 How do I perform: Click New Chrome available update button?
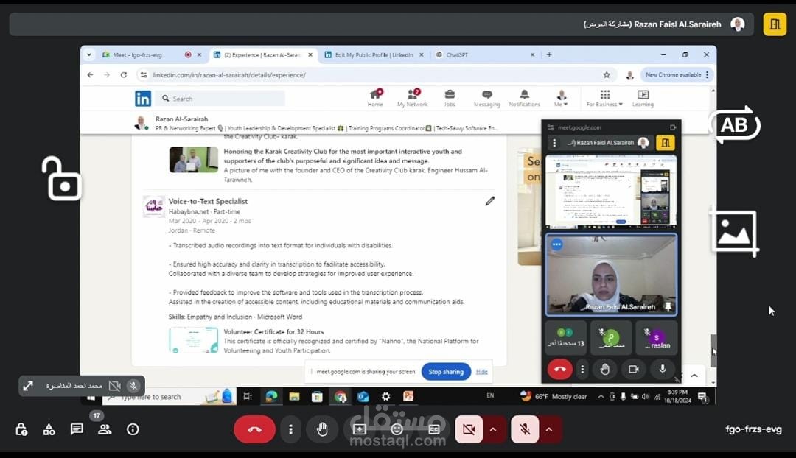point(677,74)
